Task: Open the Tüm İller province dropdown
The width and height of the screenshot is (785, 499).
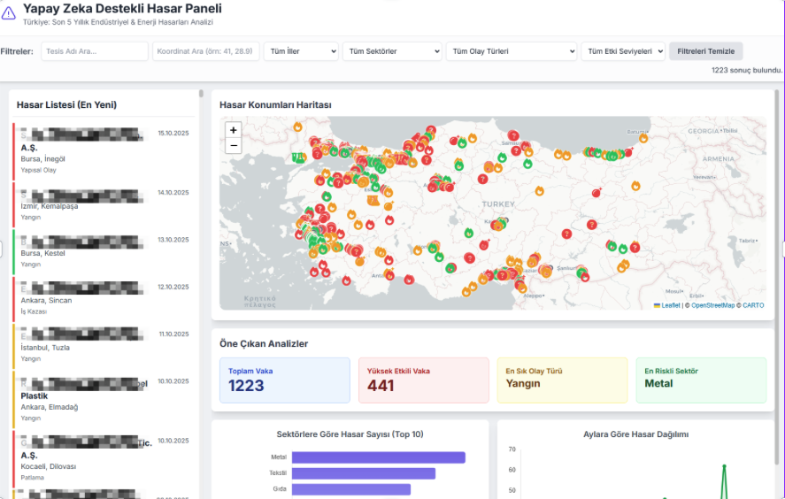Action: 300,51
